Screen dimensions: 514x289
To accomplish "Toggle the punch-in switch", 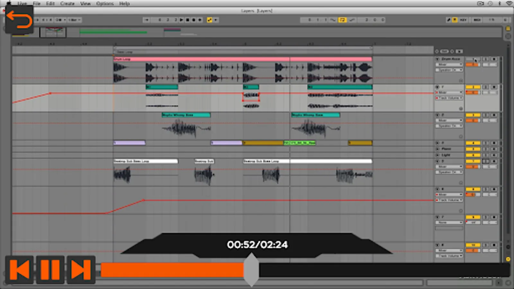I will click(333, 20).
